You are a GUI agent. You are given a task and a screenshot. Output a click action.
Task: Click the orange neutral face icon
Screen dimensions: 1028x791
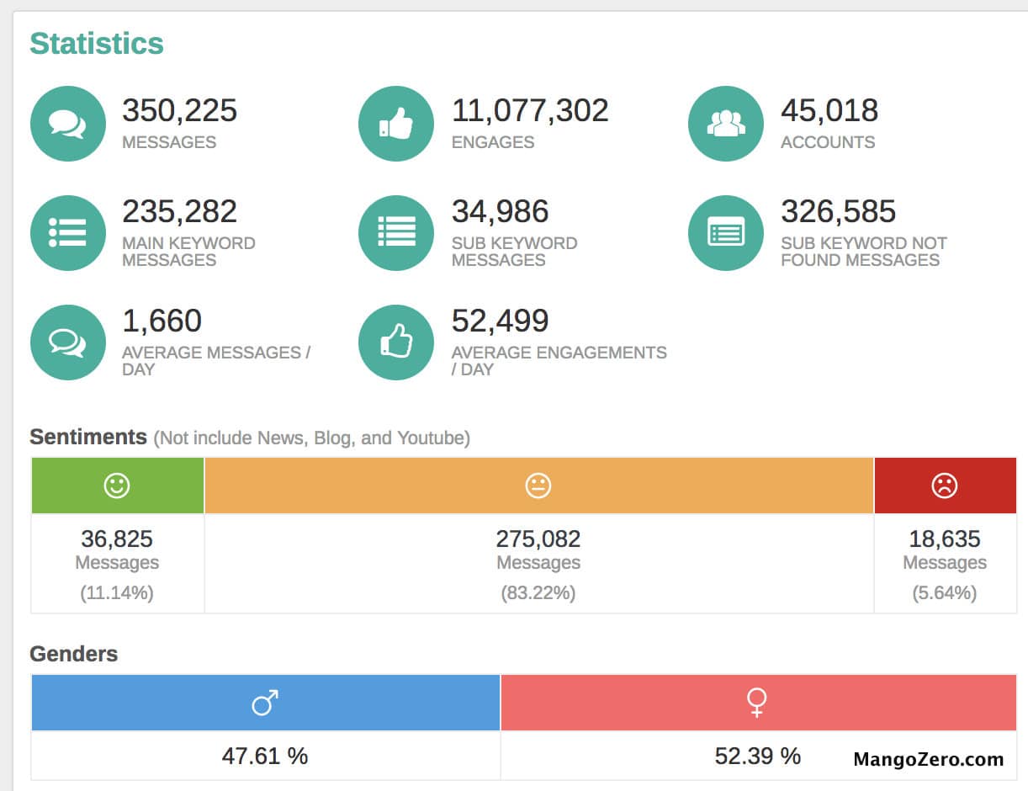538,486
